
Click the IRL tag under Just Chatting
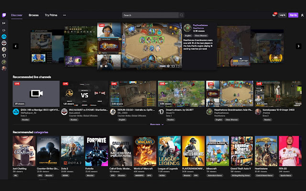coord(15,175)
